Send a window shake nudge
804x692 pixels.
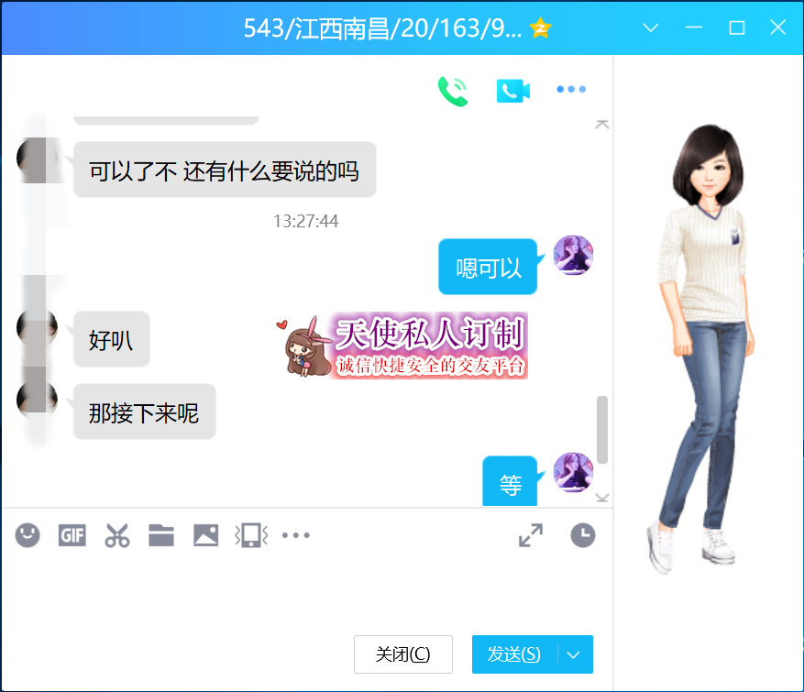point(251,535)
